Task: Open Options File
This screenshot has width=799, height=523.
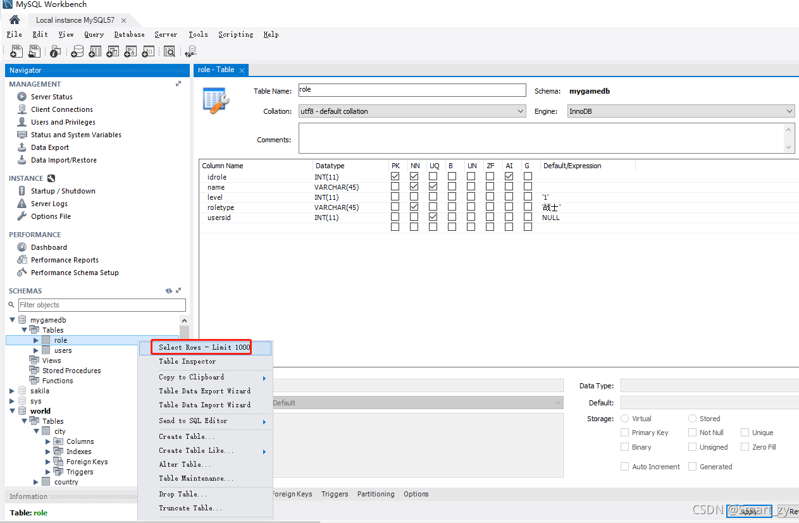Action: coord(51,216)
